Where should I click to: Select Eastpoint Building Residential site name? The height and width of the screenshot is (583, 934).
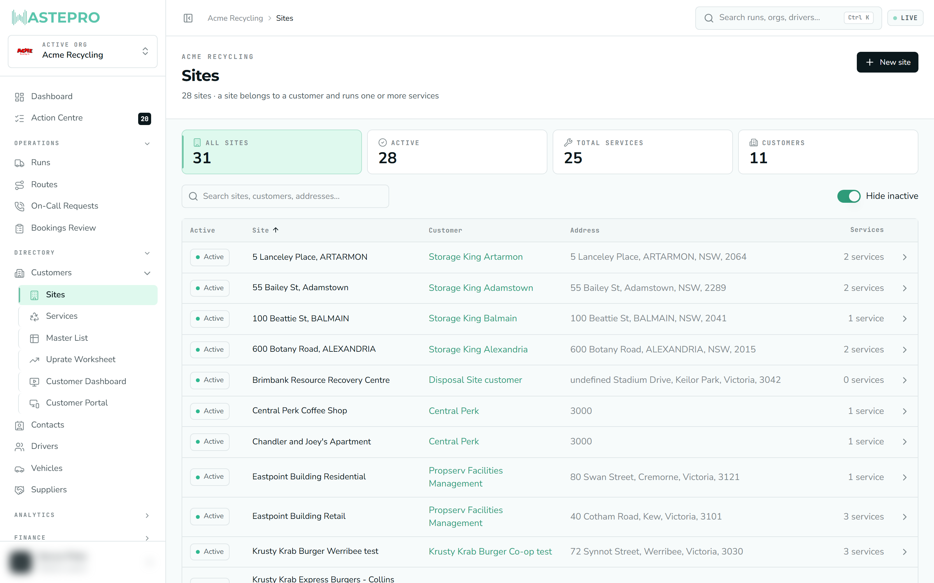(x=309, y=477)
